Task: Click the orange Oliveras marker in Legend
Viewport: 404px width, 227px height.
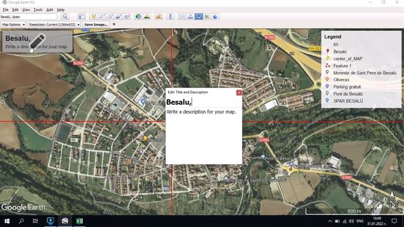Action: click(327, 79)
